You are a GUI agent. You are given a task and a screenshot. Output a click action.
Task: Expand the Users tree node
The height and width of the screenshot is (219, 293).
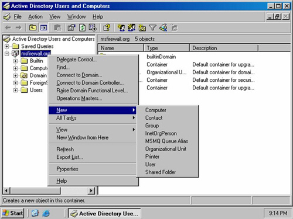pyautogui.click(x=16, y=90)
